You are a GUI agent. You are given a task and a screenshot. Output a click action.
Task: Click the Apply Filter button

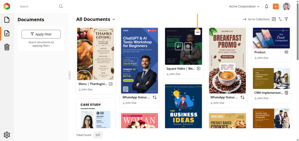point(41,34)
